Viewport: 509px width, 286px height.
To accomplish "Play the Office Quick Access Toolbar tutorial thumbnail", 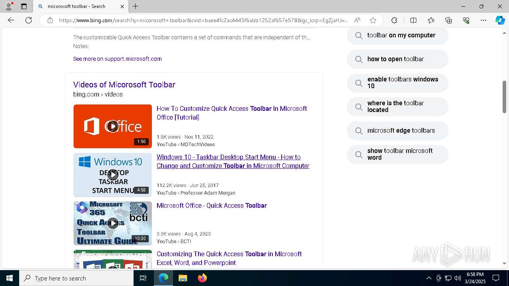I will [x=113, y=126].
